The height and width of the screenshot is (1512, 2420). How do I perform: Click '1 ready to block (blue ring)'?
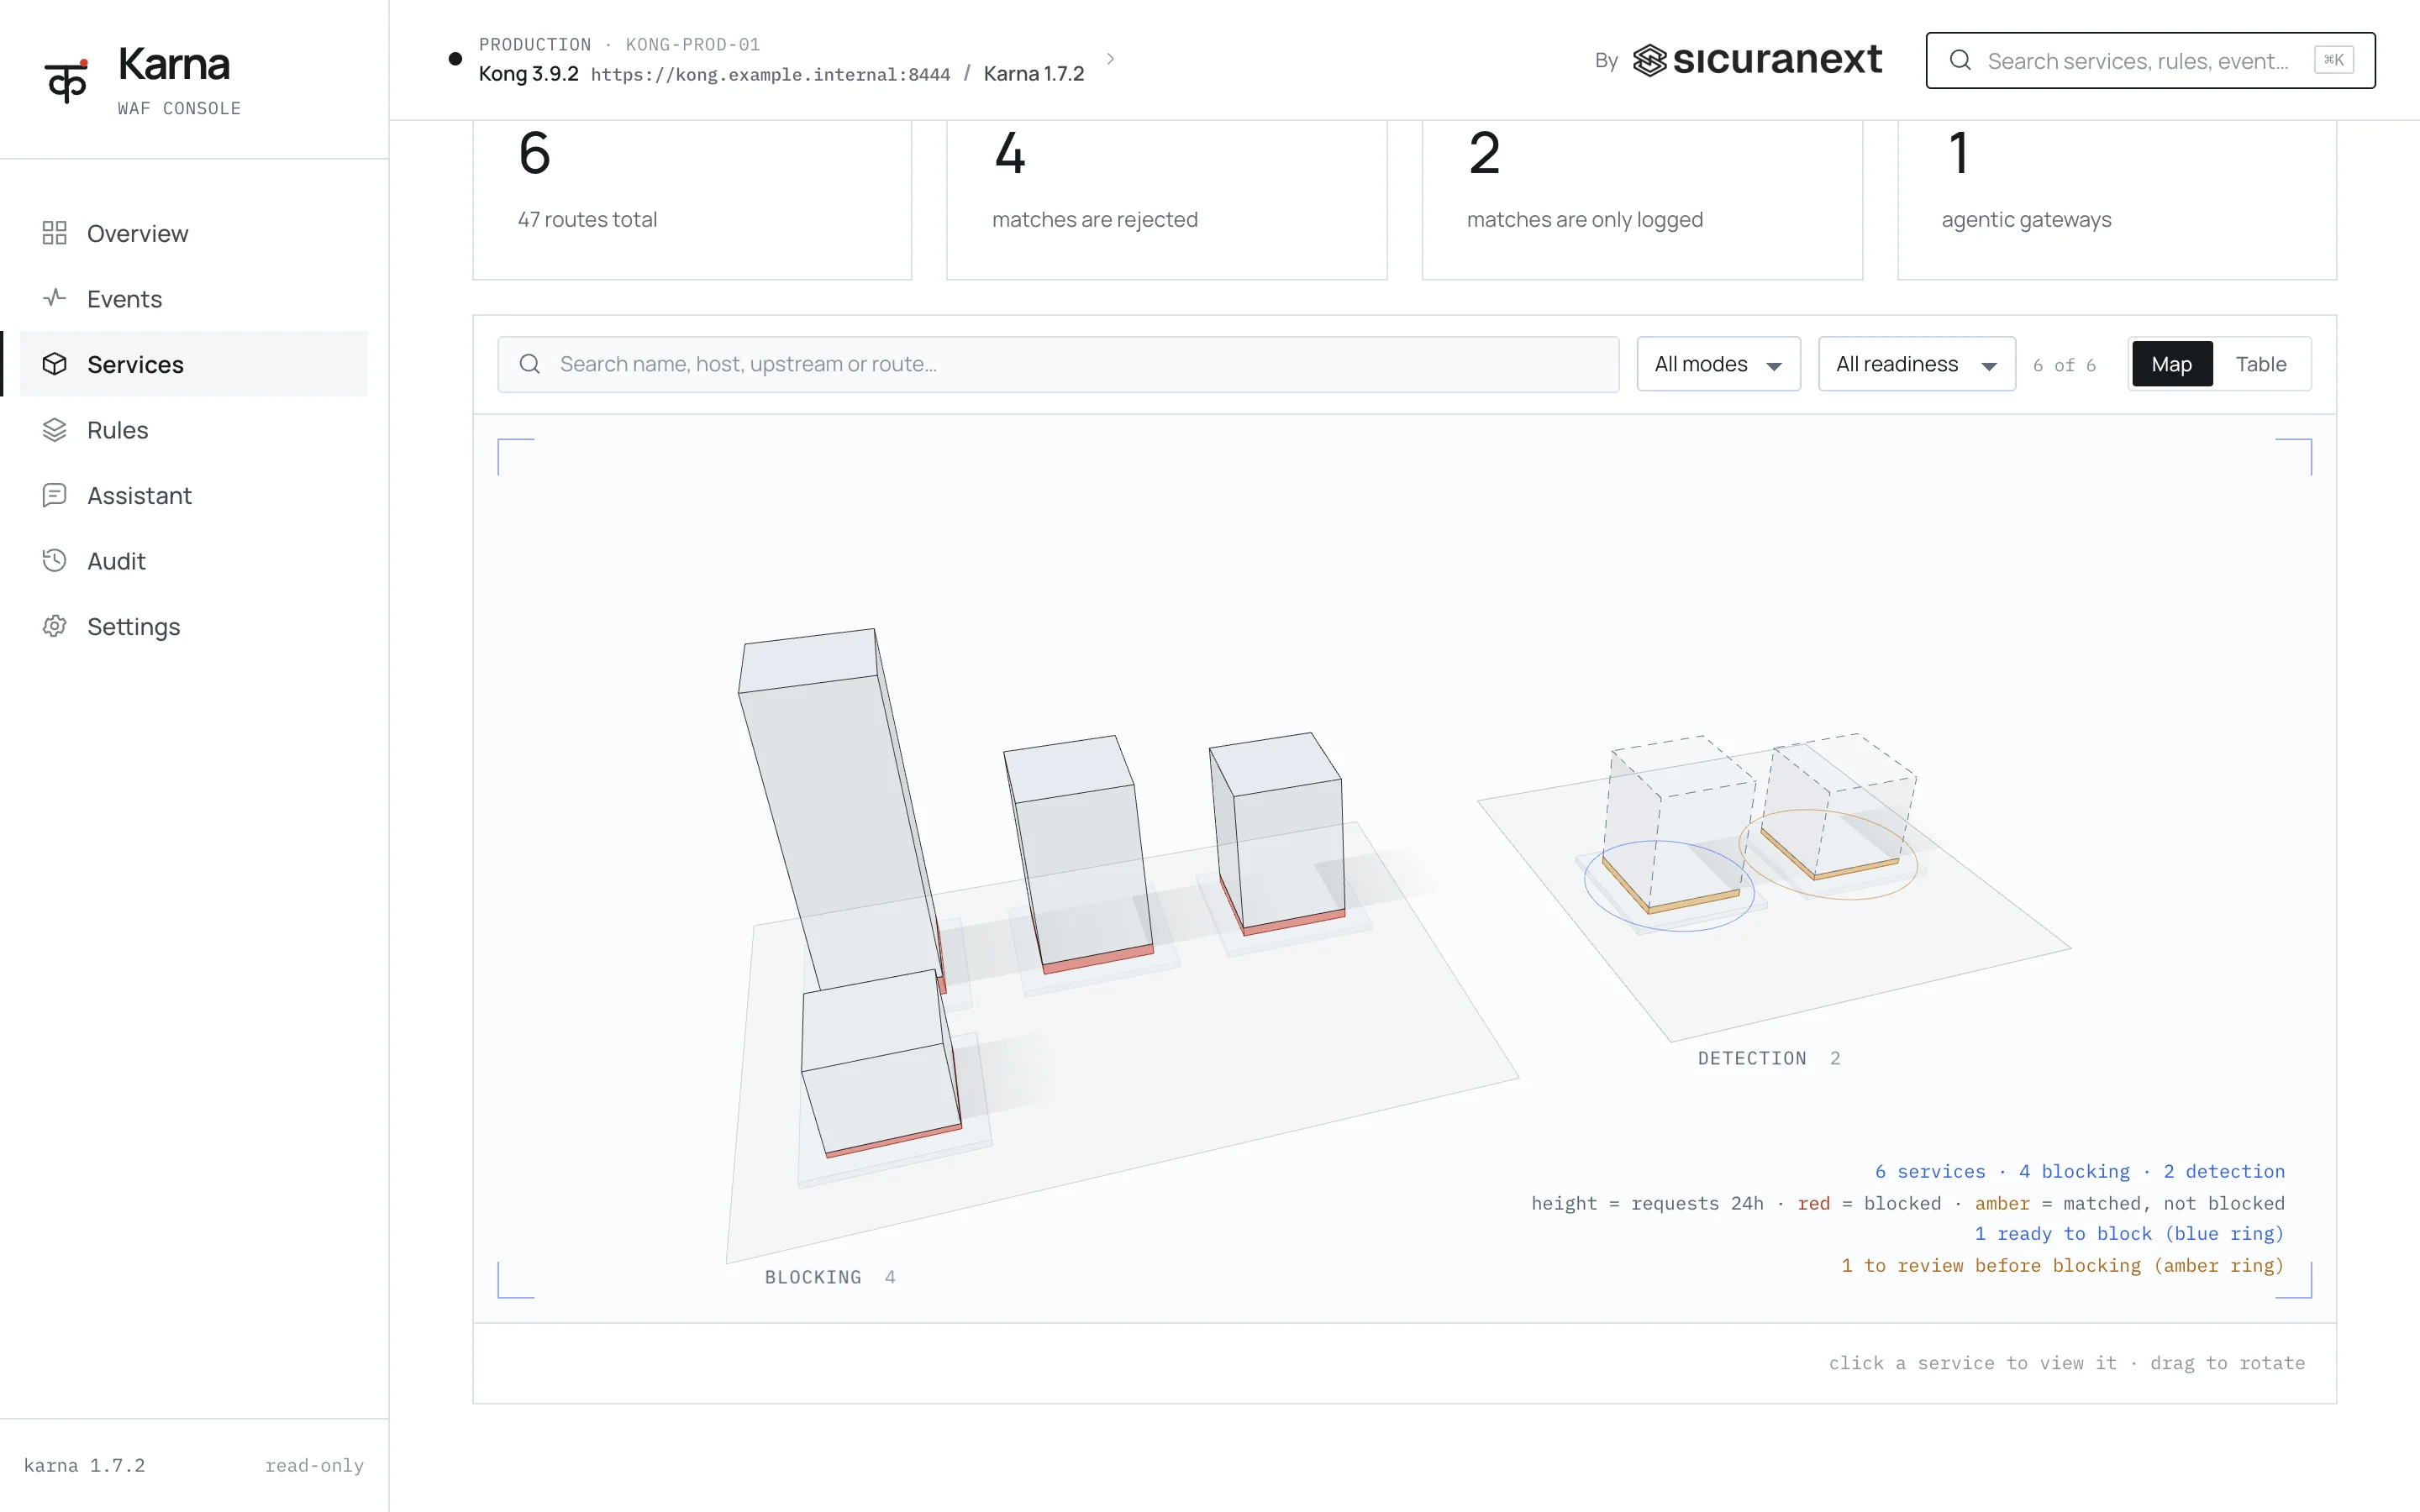[x=2129, y=1233]
